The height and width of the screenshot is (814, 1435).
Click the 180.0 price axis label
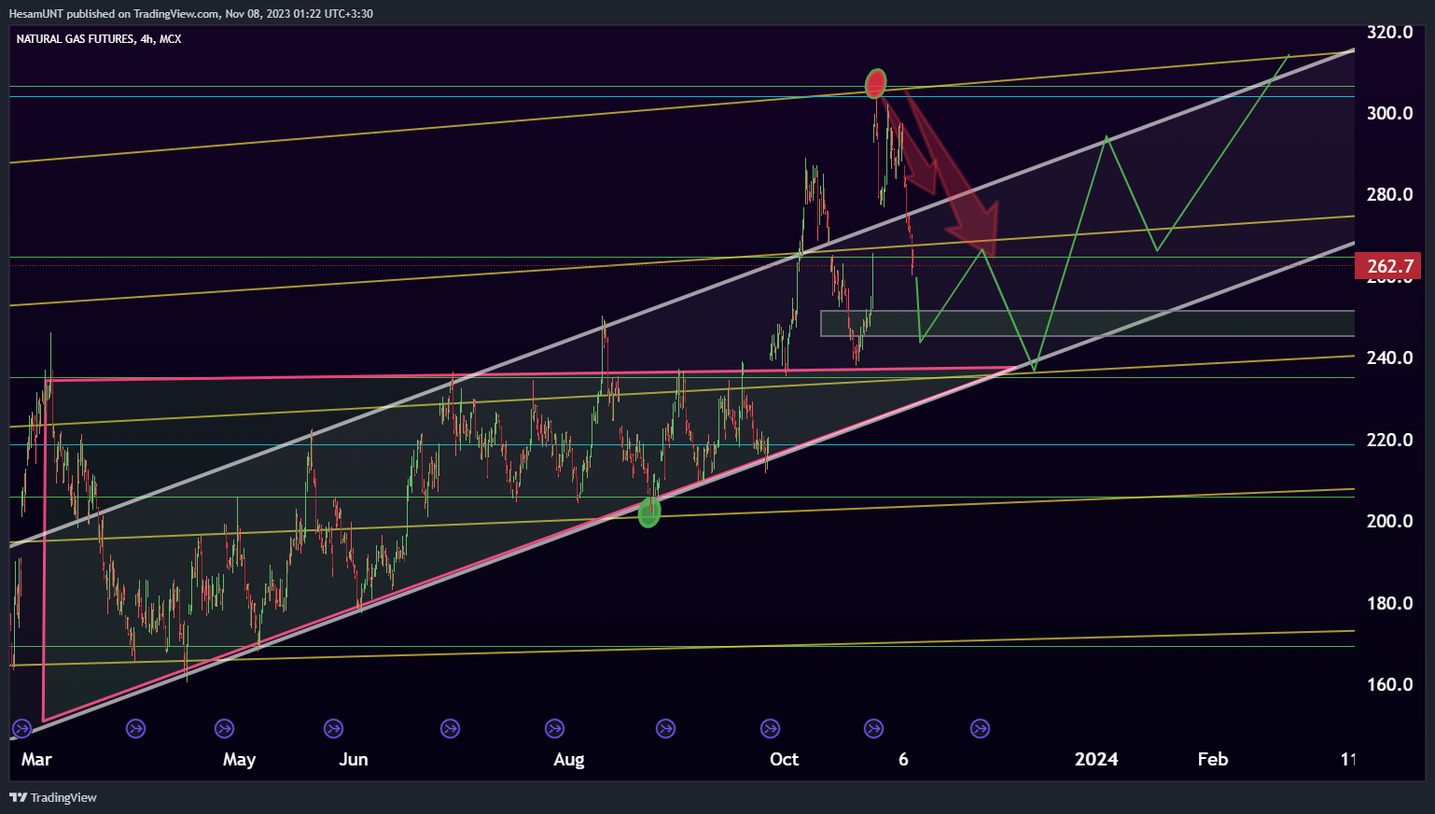1390,603
